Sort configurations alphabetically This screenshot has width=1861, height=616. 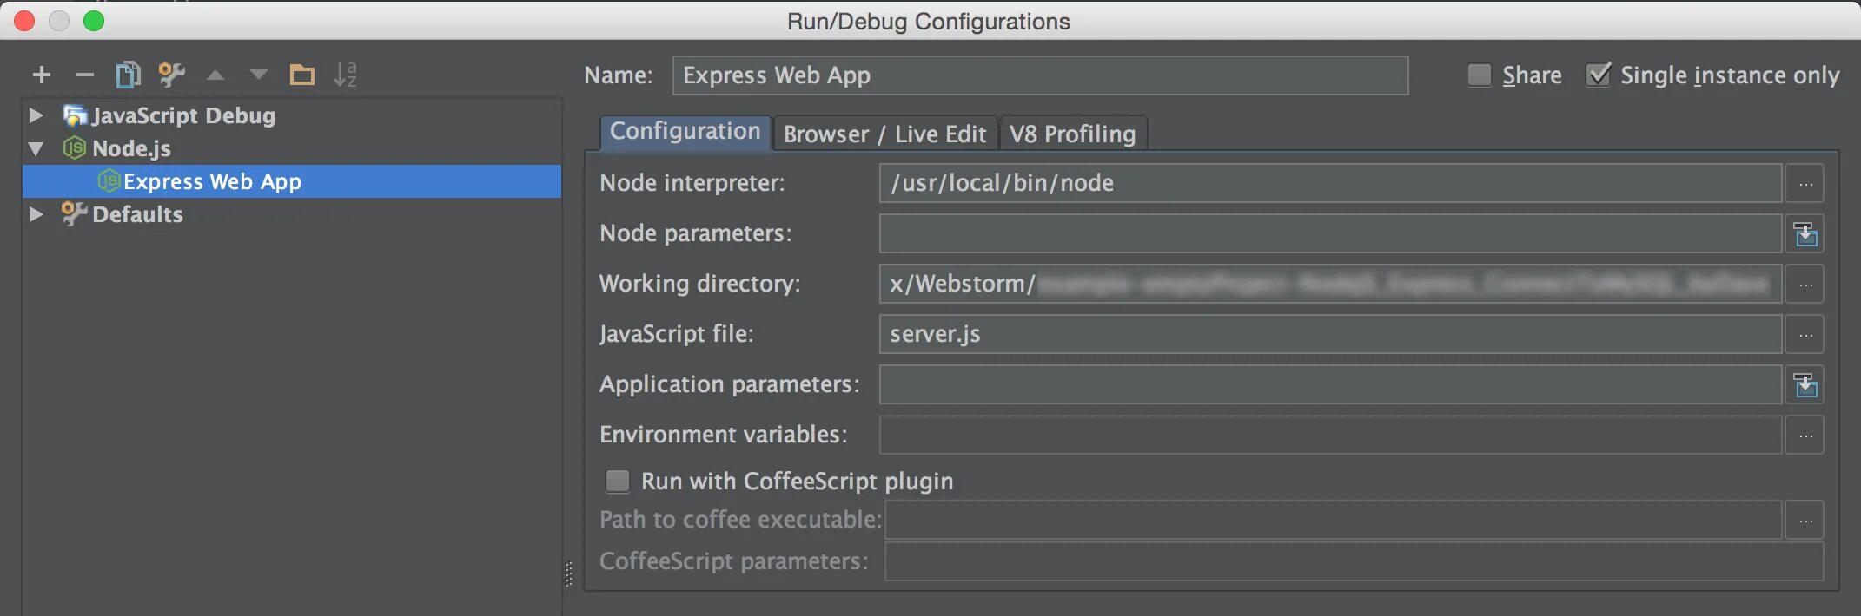(x=345, y=75)
